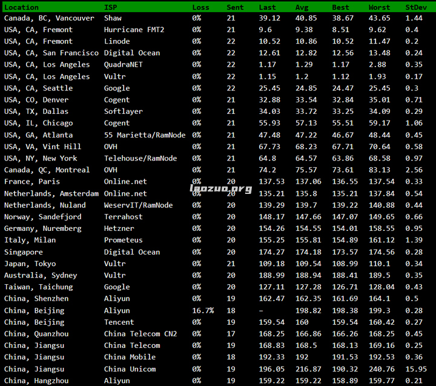Image resolution: width=436 pixels, height=386 pixels.
Task: Click the Japan, Tokyo location text
Action: coord(30,264)
